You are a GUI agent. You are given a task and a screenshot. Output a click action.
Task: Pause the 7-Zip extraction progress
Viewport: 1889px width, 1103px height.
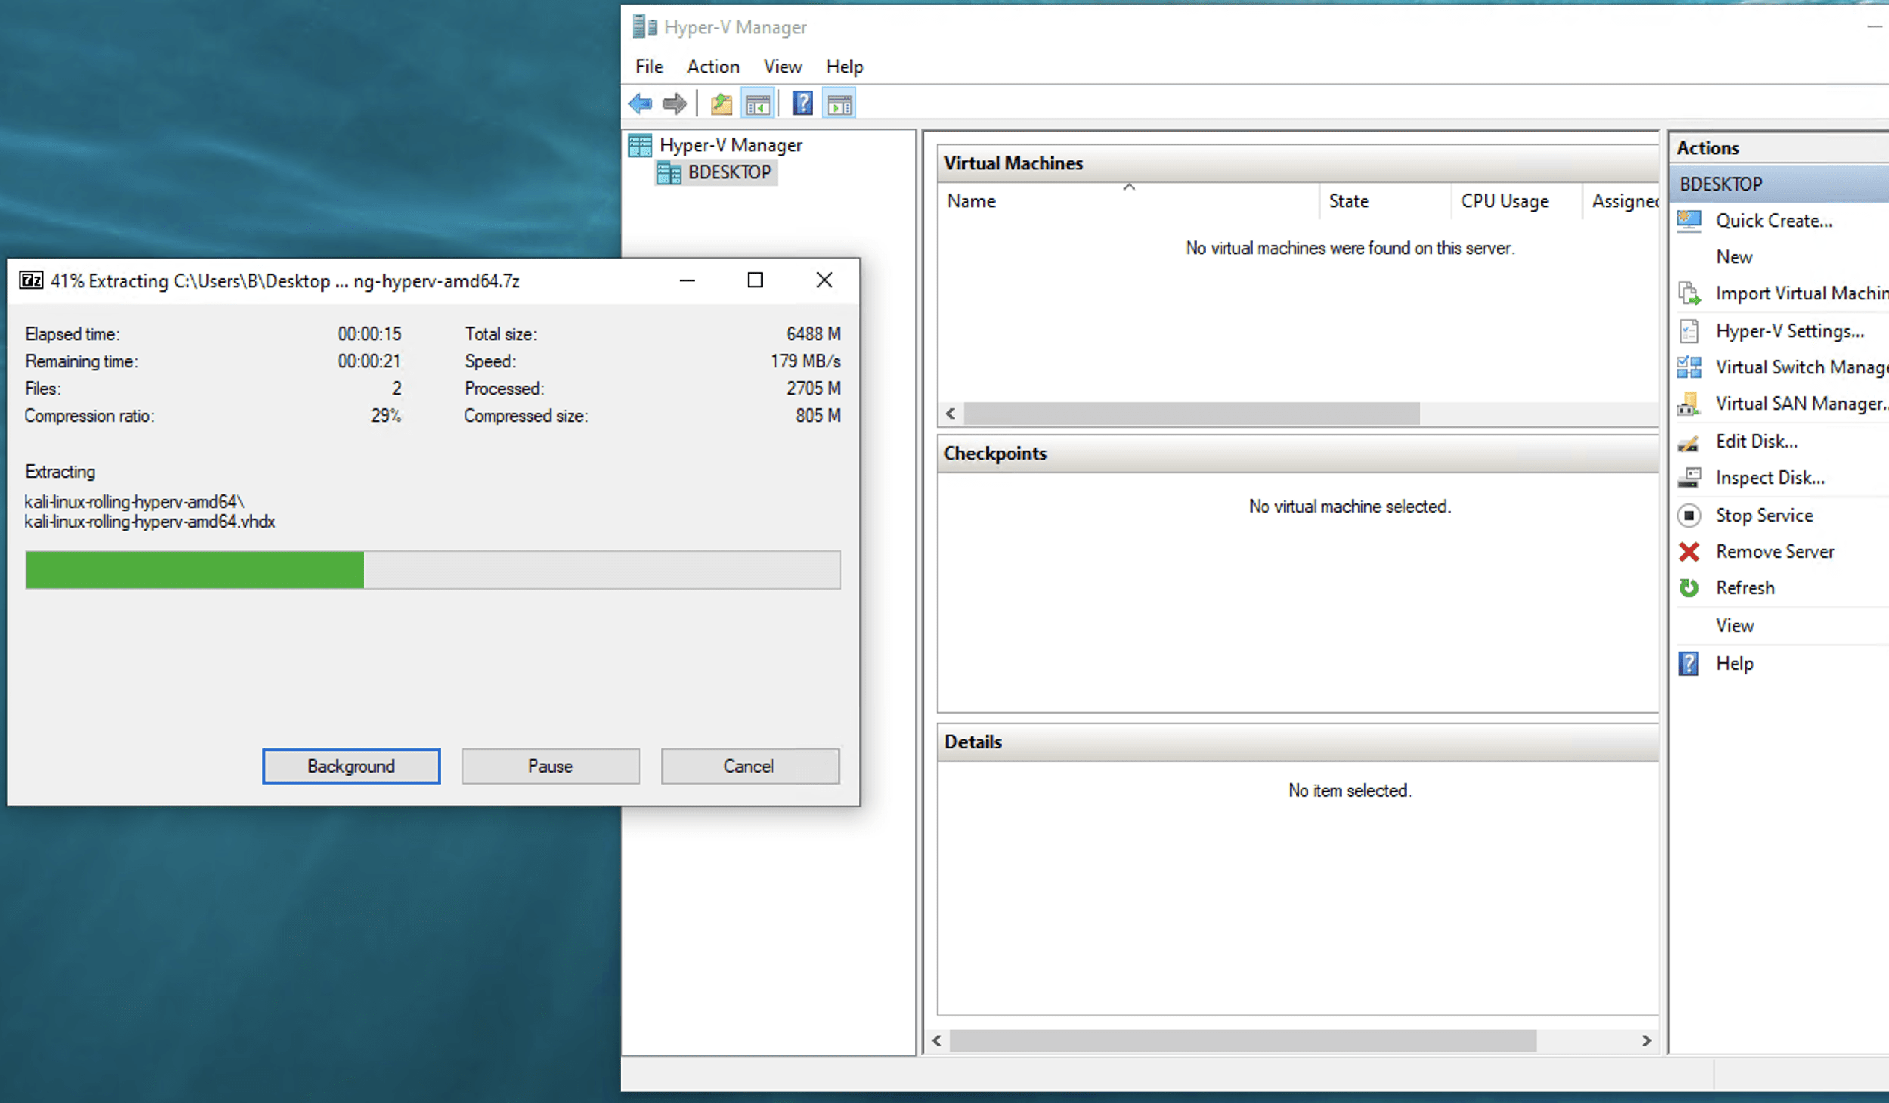click(x=550, y=765)
